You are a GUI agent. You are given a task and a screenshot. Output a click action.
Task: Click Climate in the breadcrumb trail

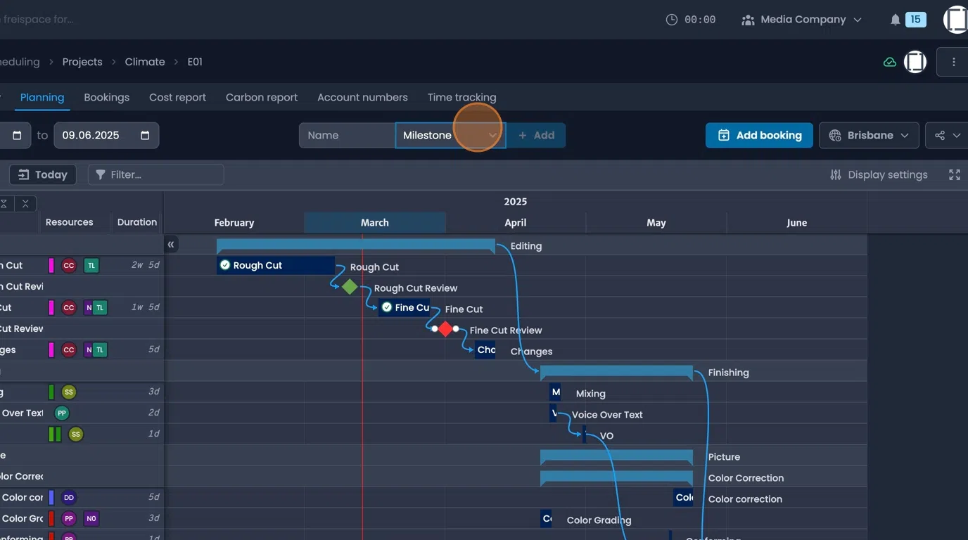click(144, 62)
